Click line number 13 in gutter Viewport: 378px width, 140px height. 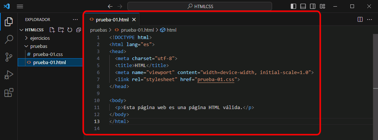pos(97,122)
